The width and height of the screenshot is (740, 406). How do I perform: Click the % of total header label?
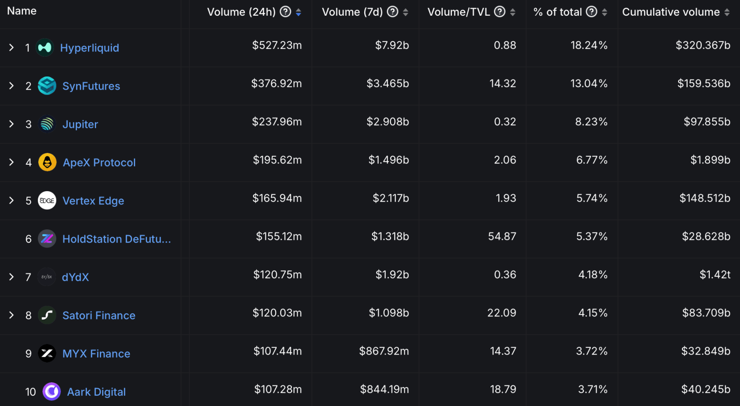[558, 12]
